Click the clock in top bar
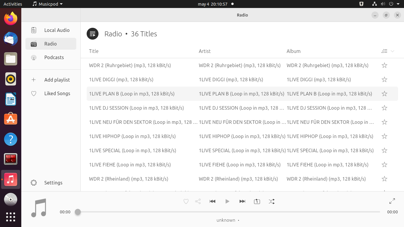This screenshot has width=404, height=227. click(212, 4)
